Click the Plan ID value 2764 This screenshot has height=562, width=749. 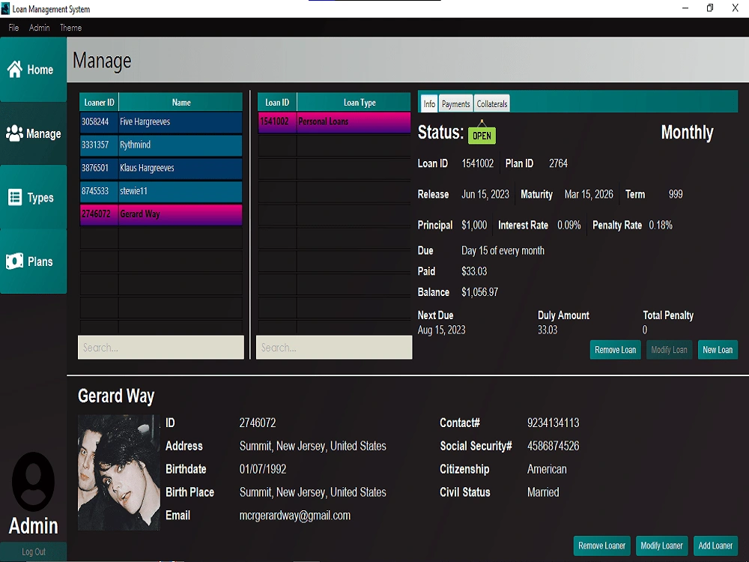coord(558,163)
